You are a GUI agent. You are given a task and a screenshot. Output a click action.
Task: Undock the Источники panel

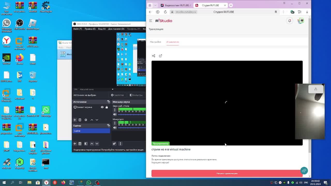109,102
